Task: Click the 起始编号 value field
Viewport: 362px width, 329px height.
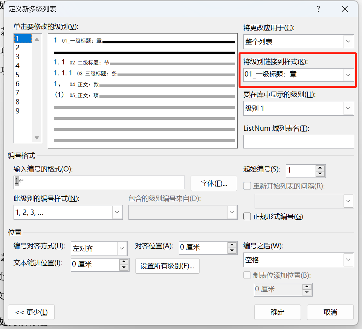Action: pyautogui.click(x=301, y=171)
